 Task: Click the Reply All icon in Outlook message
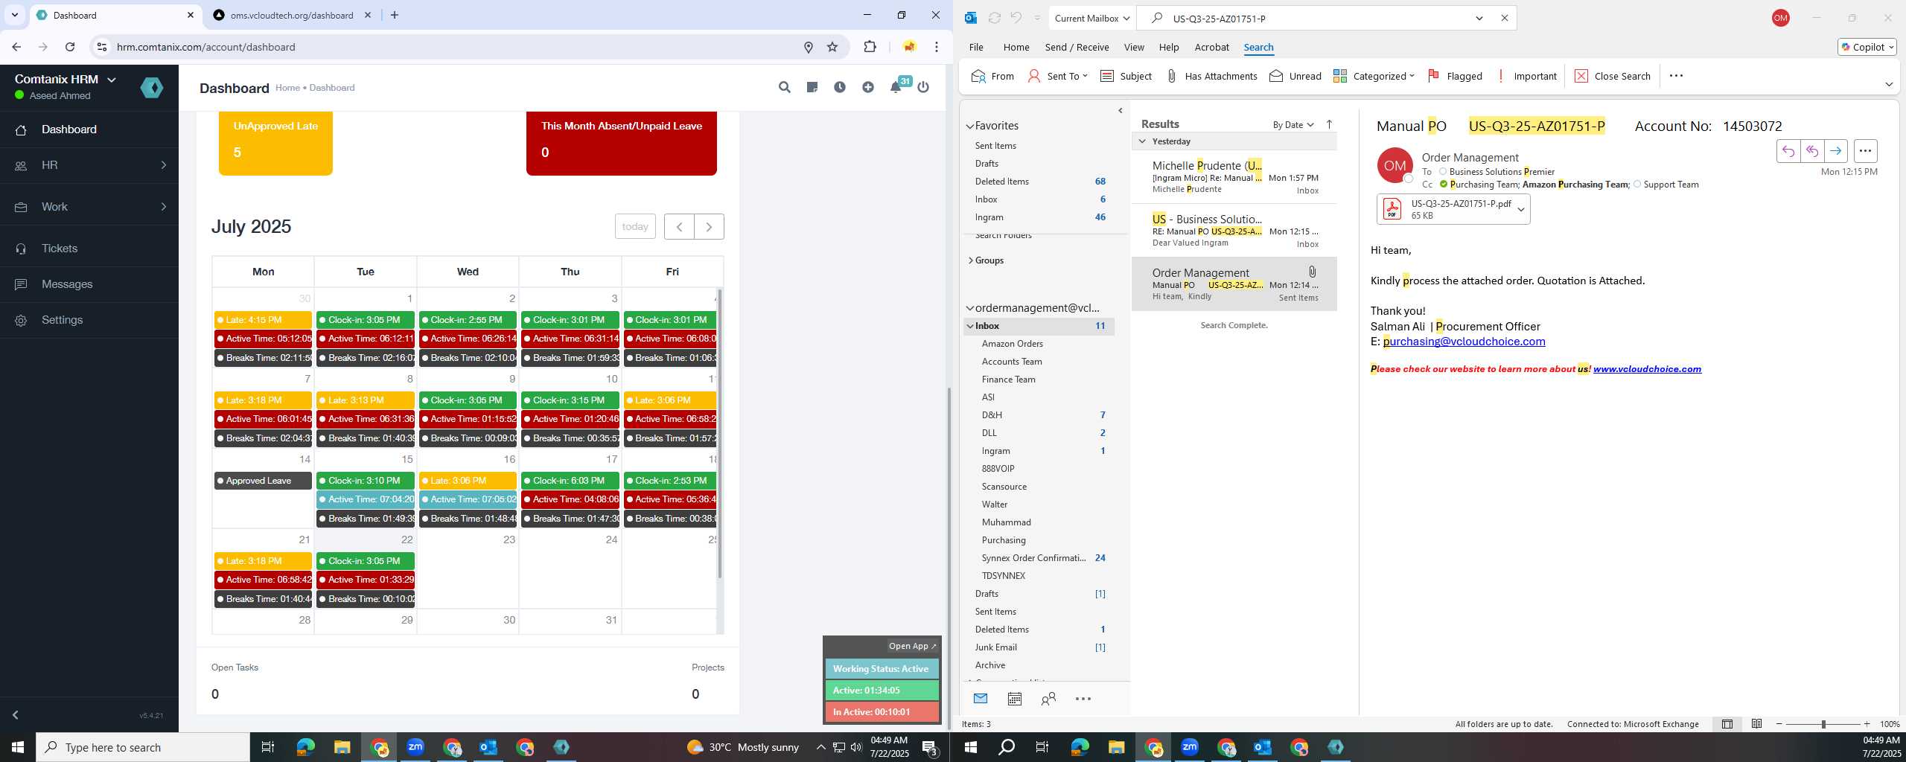[x=1812, y=151]
